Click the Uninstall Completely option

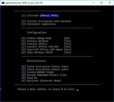pos(39,24)
